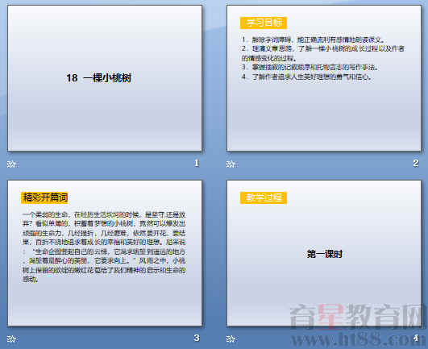
Task: Click slide number 4 label
Action: point(416,338)
